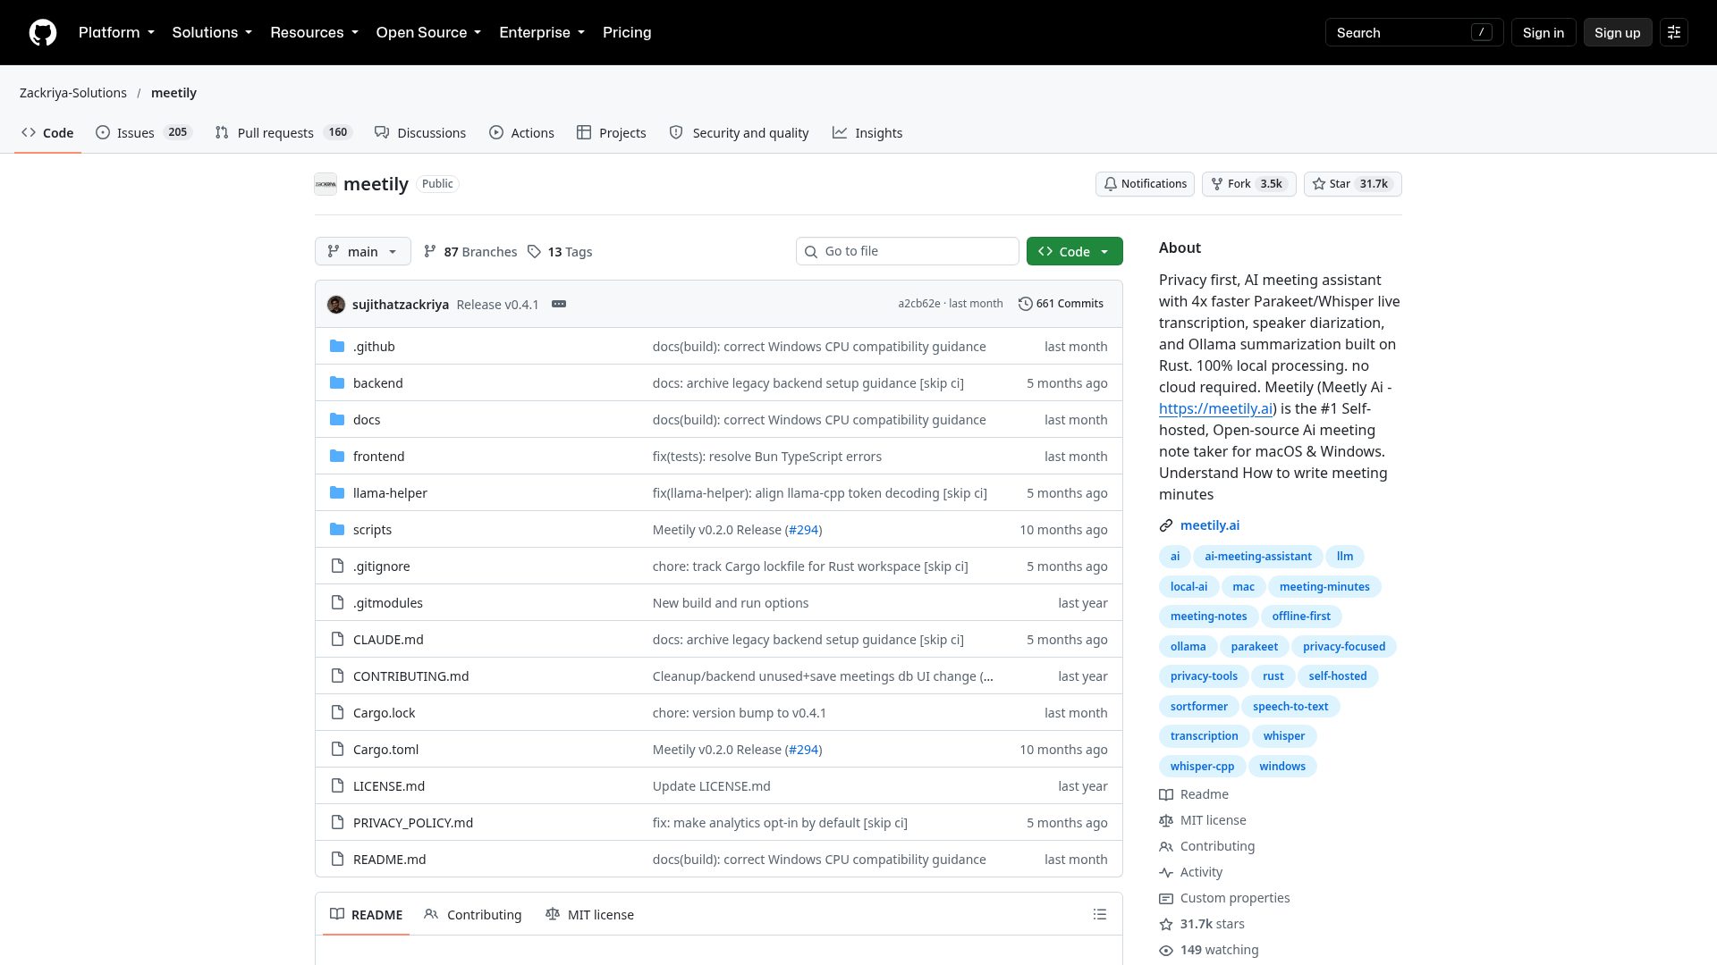The image size is (1717, 965).
Task: Expand the Solutions menu in the header
Action: [x=212, y=32]
